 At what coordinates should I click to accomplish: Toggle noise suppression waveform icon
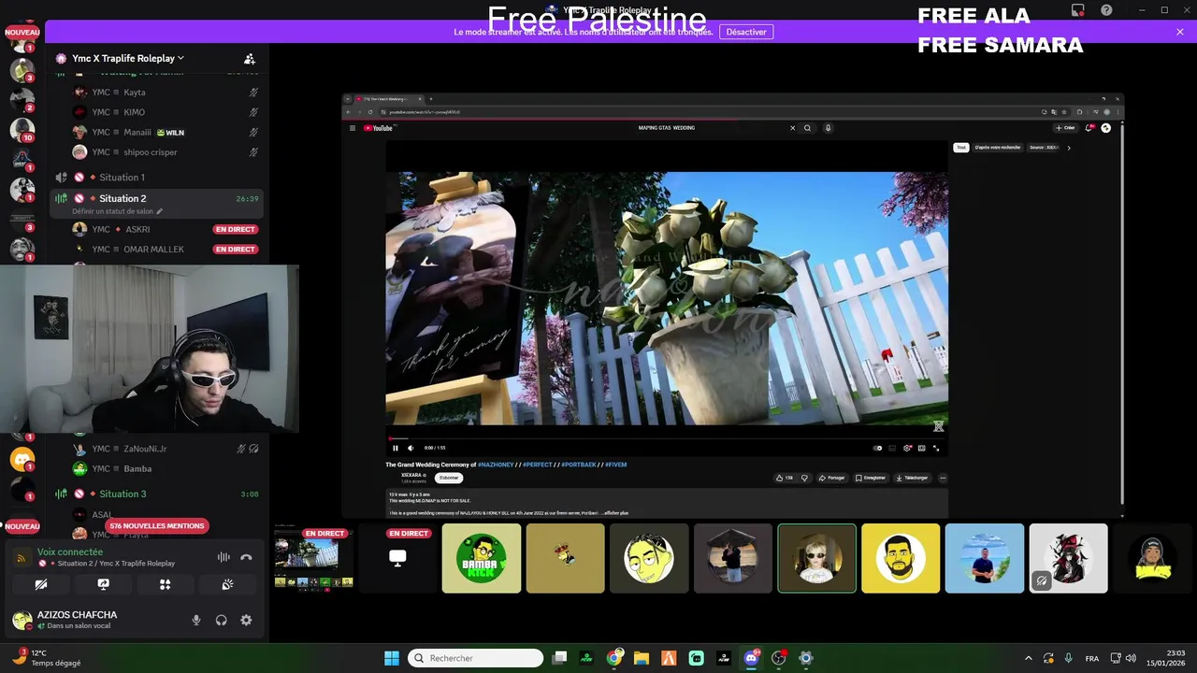(224, 557)
